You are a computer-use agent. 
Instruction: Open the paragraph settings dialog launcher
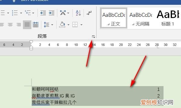[x=94, y=37]
